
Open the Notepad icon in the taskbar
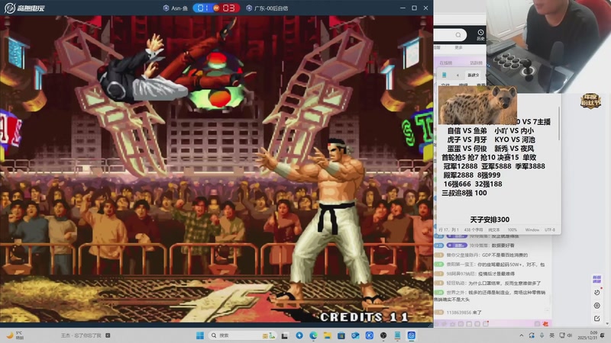click(397, 335)
